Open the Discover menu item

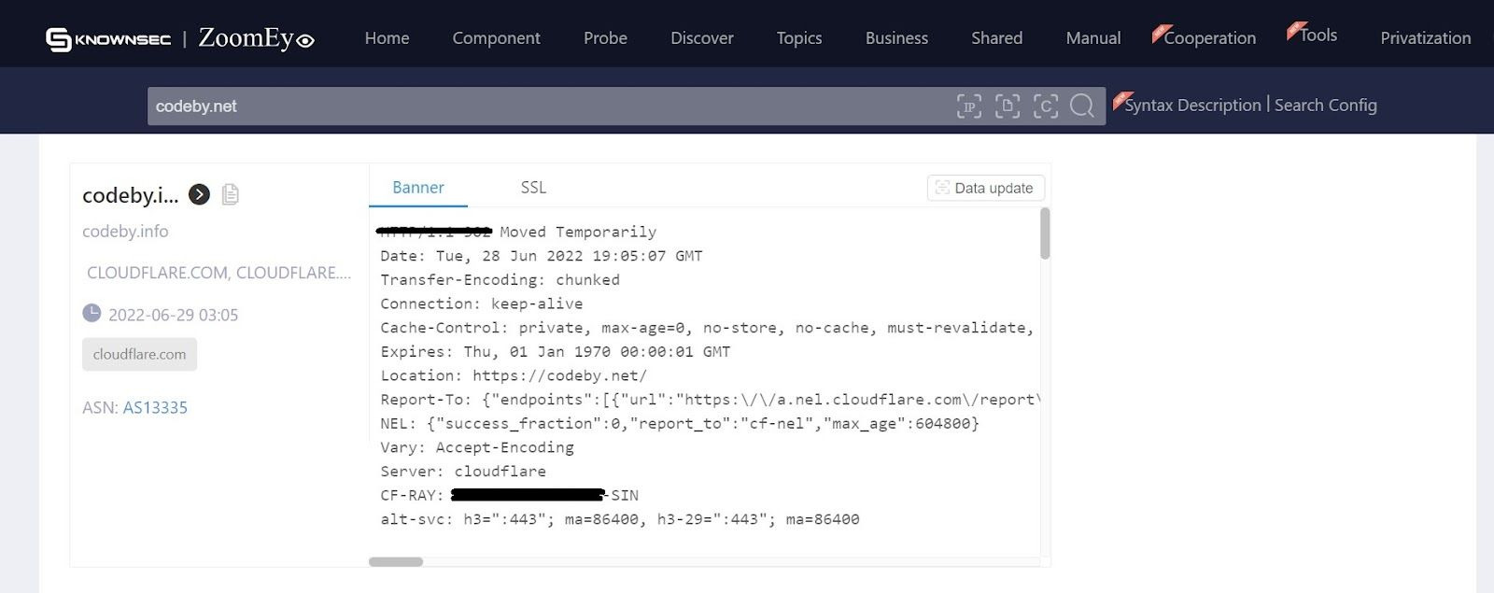click(702, 38)
